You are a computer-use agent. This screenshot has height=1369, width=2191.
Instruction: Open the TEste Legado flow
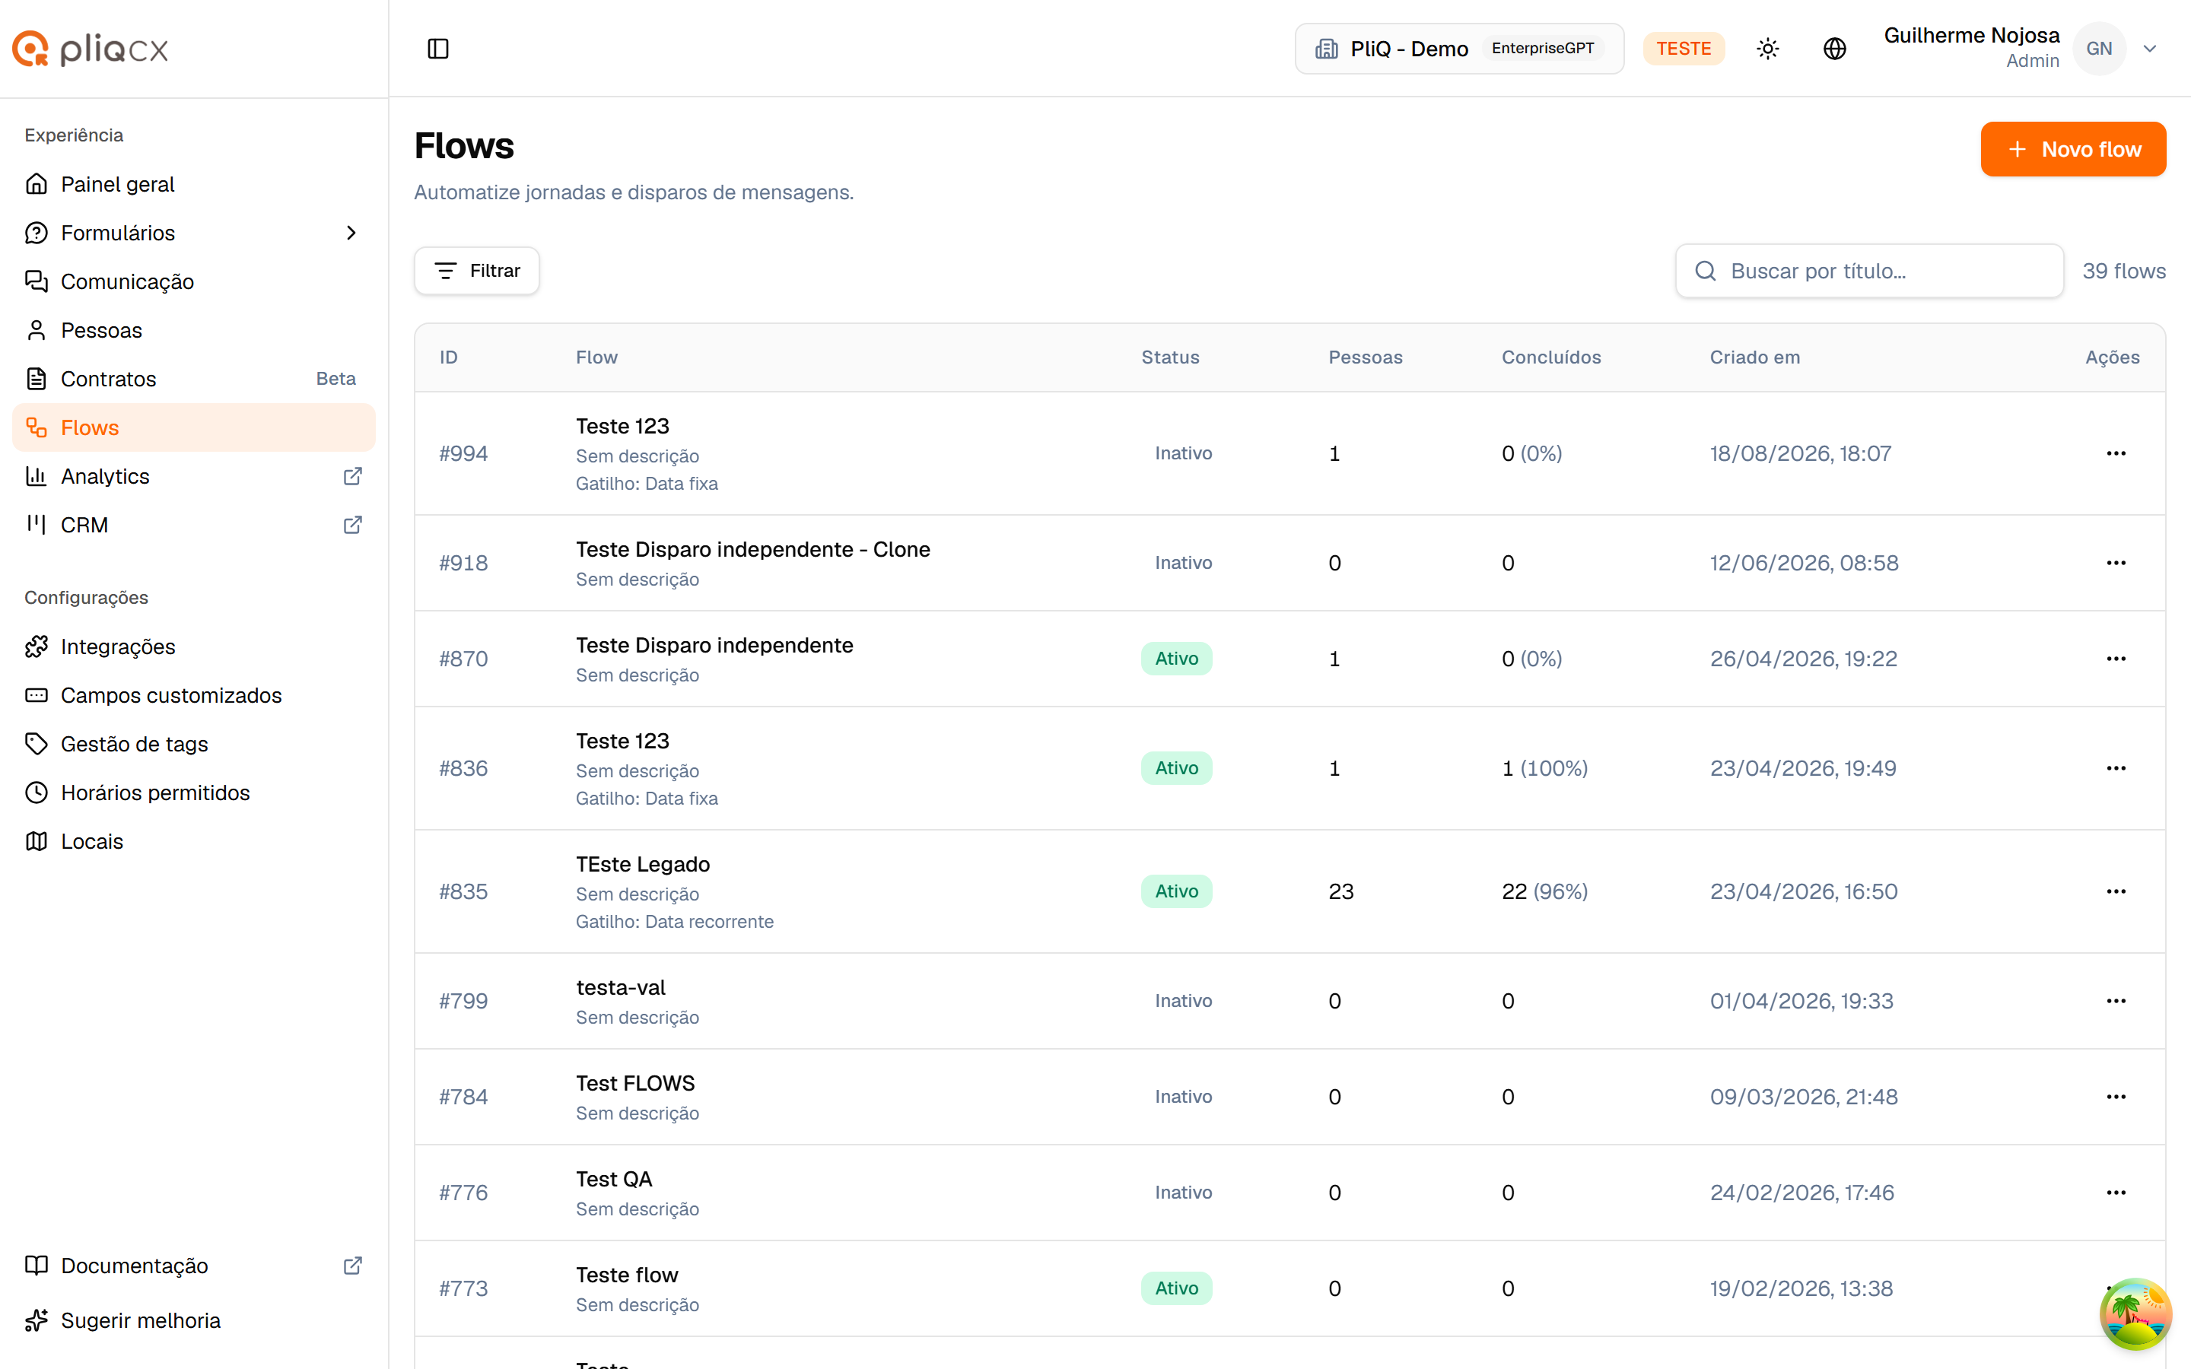click(x=643, y=865)
